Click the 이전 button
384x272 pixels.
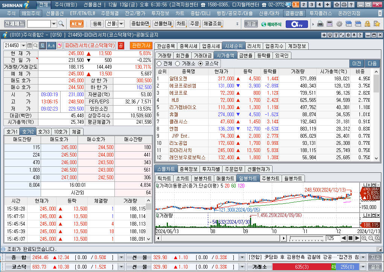357,64
